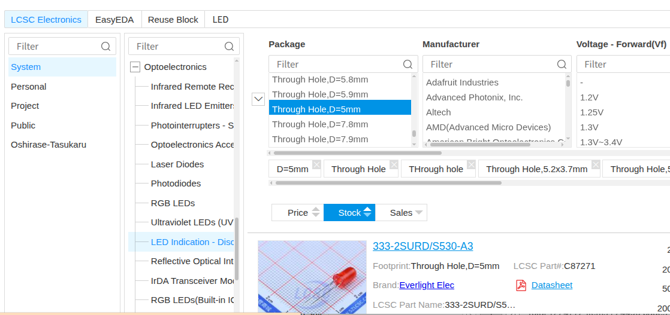Select forward voltage 1.3V
The width and height of the screenshot is (670, 315).
tap(589, 127)
